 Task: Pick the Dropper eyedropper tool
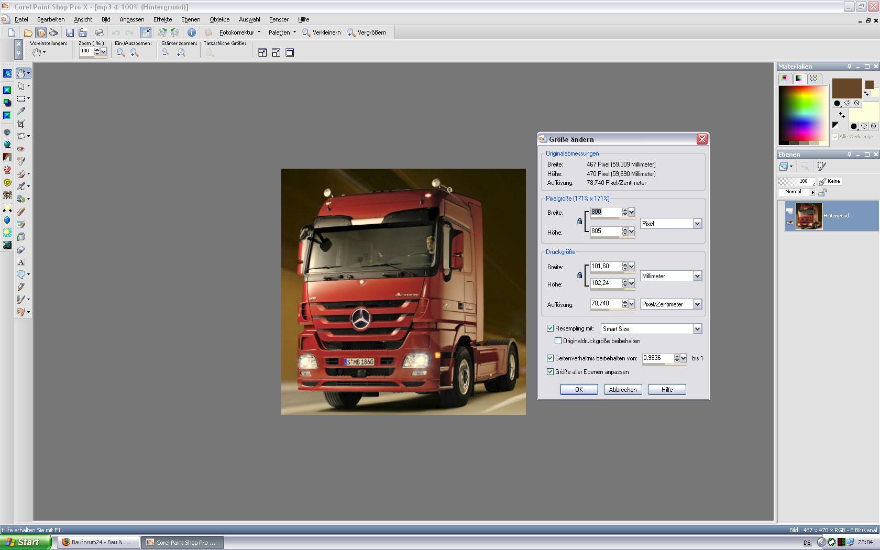tap(21, 111)
